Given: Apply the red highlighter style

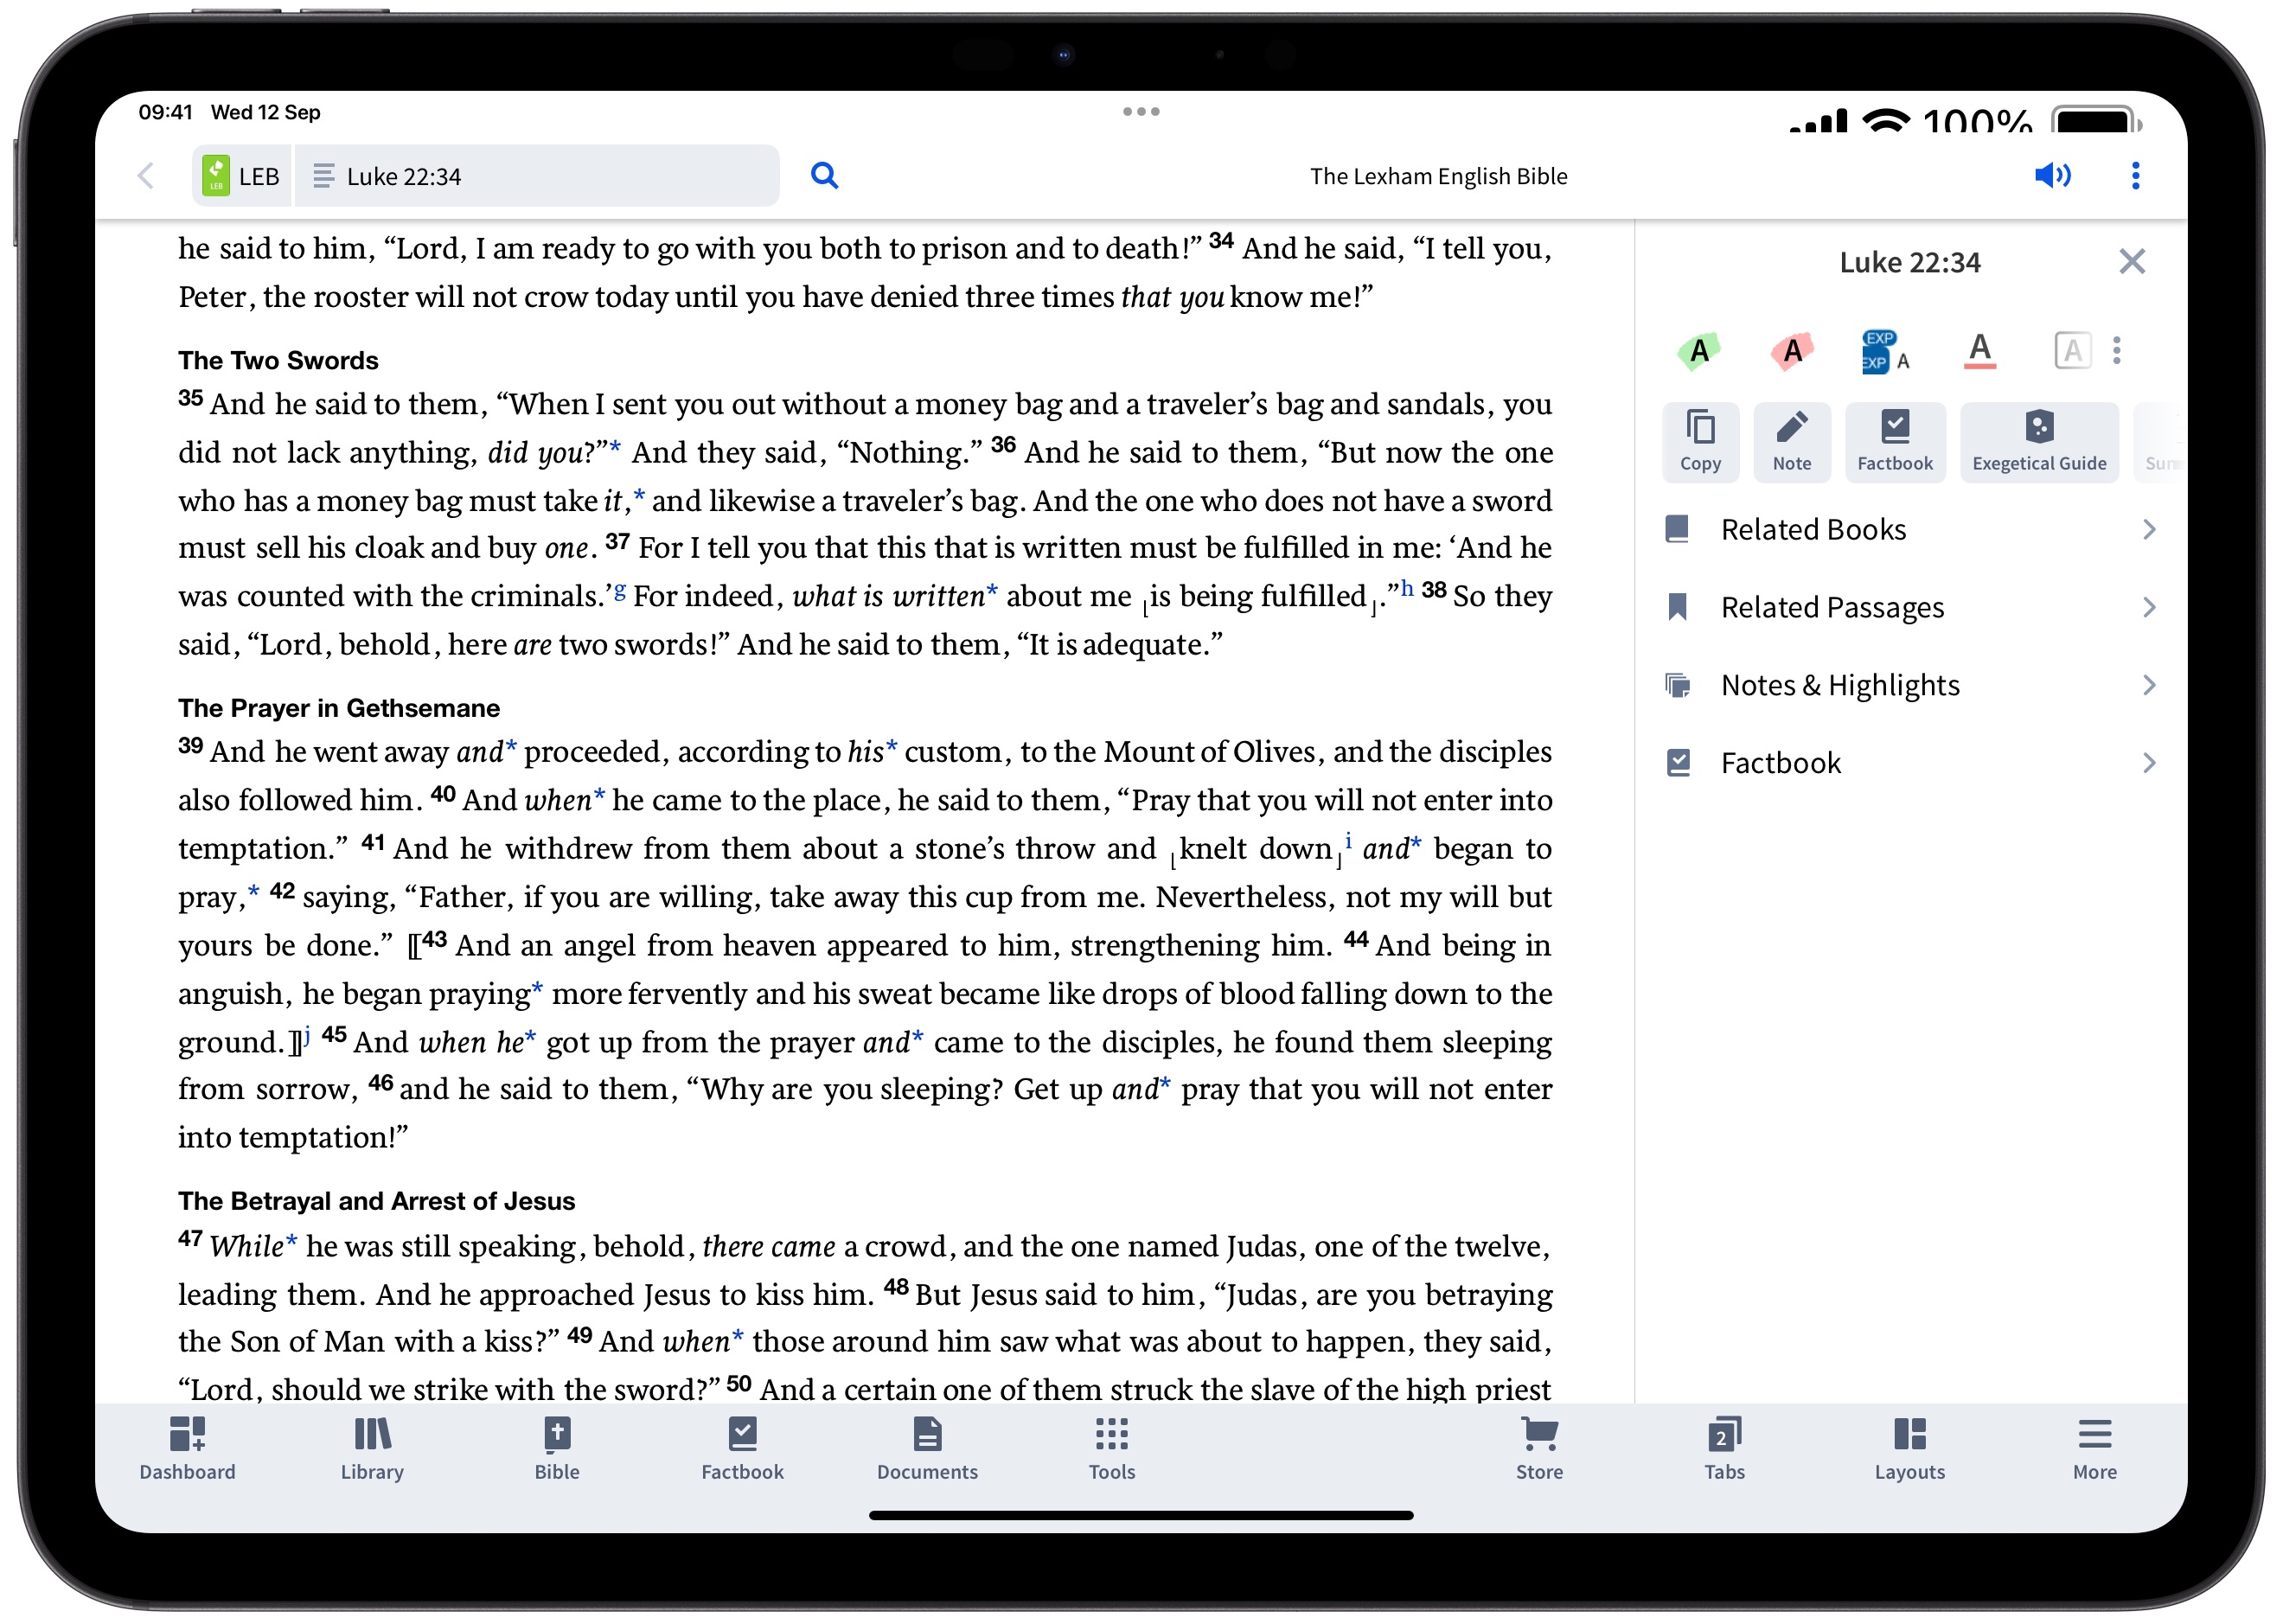Looking at the screenshot, I should pos(1792,351).
